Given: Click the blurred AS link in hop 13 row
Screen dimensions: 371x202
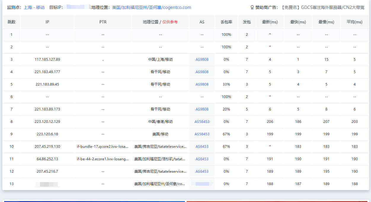Looking at the screenshot, I should point(202,184).
